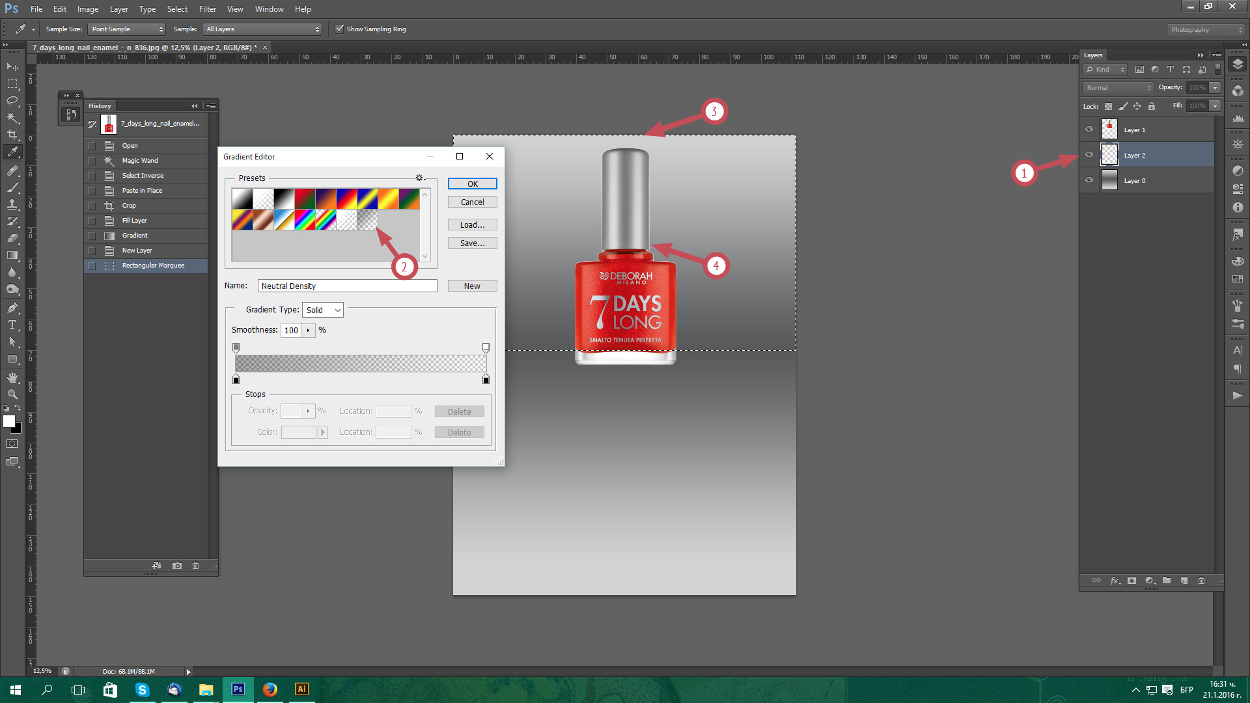Toggle Show Sampling Ring checkbox
This screenshot has height=703, width=1250.
pyautogui.click(x=339, y=29)
